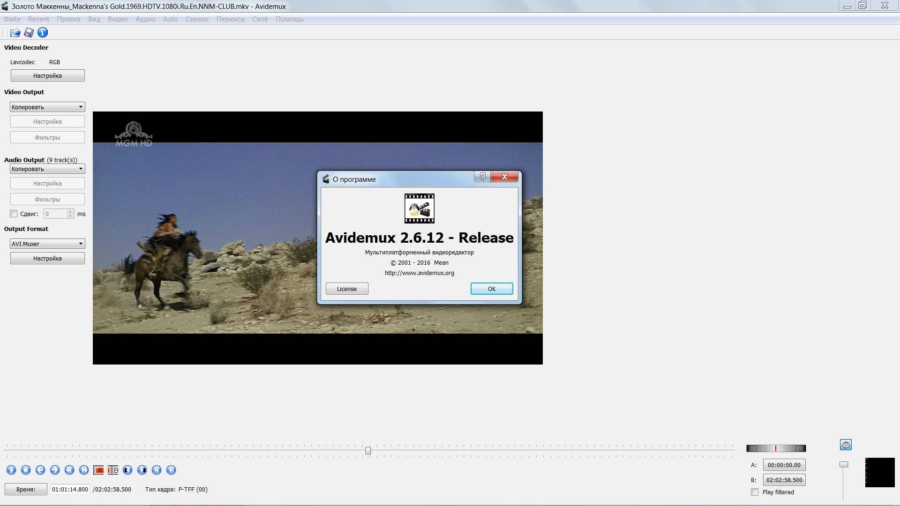Click http://www.avidemux.org text
The height and width of the screenshot is (506, 900).
420,273
